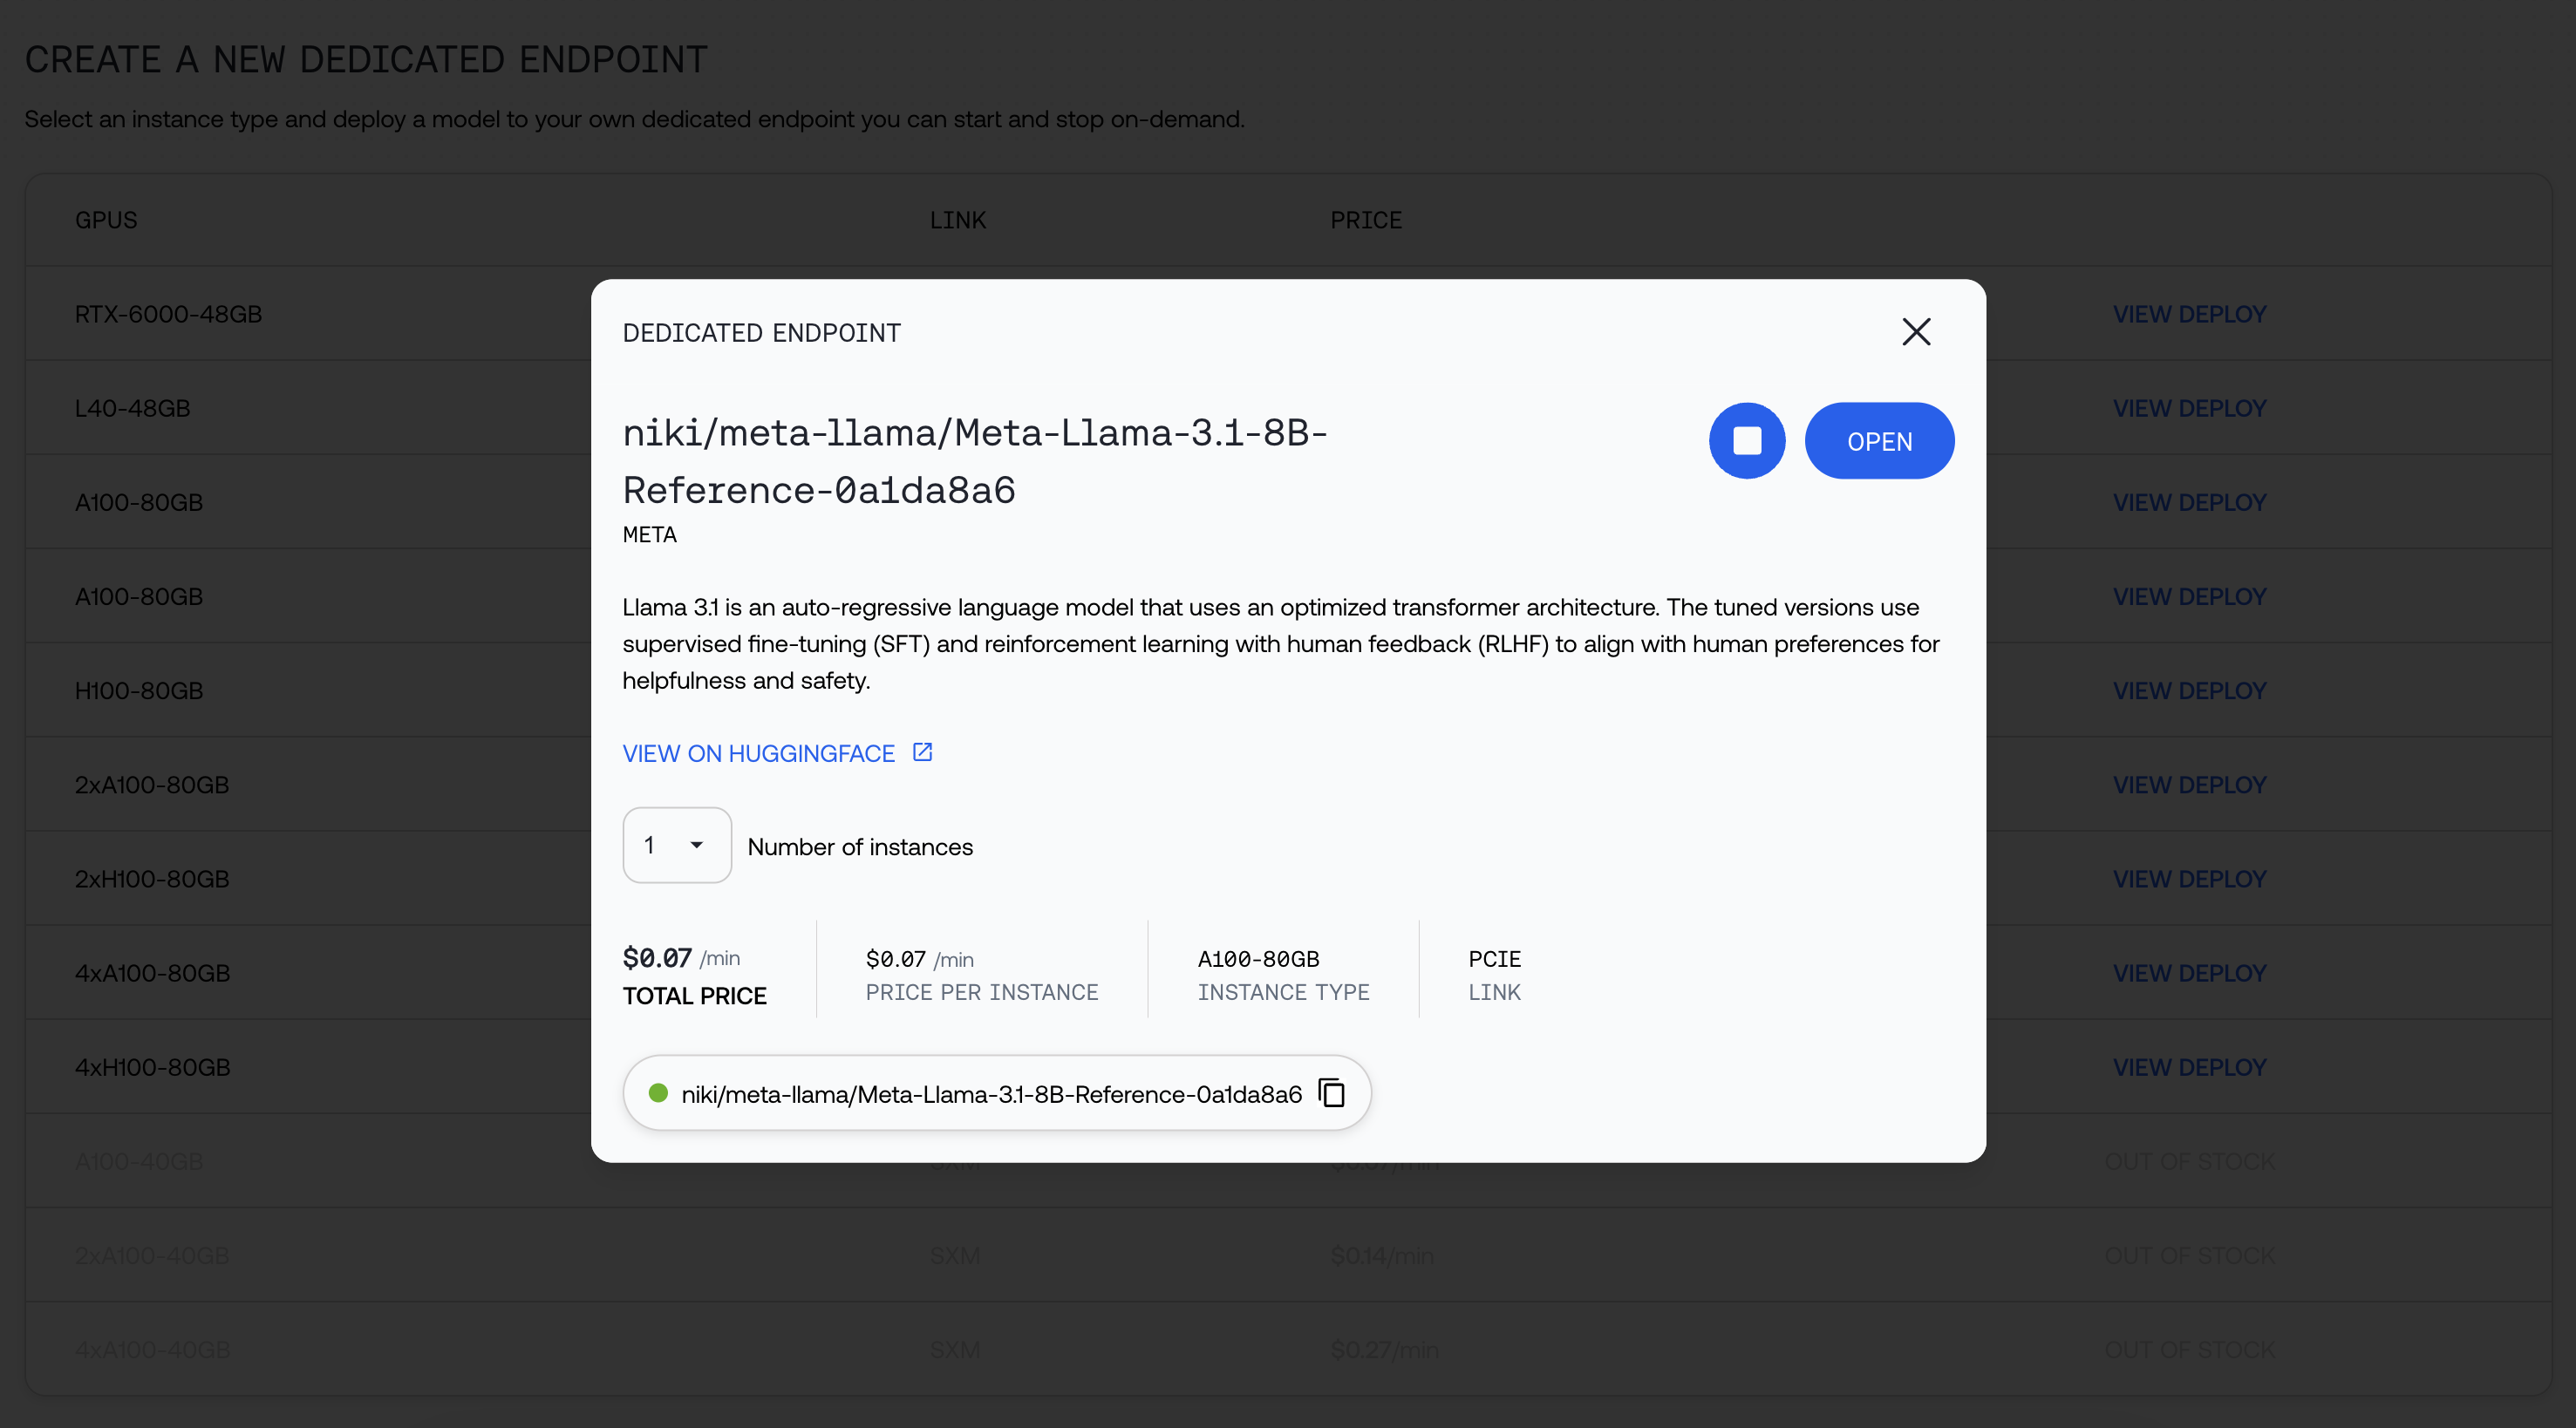Click the PCIE link value
This screenshot has height=1428, width=2576.
coord(1494,959)
